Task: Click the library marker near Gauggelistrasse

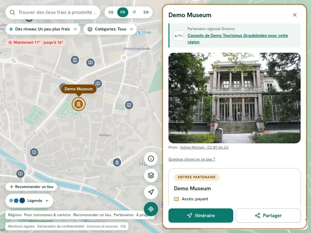Action: [x=90, y=63]
